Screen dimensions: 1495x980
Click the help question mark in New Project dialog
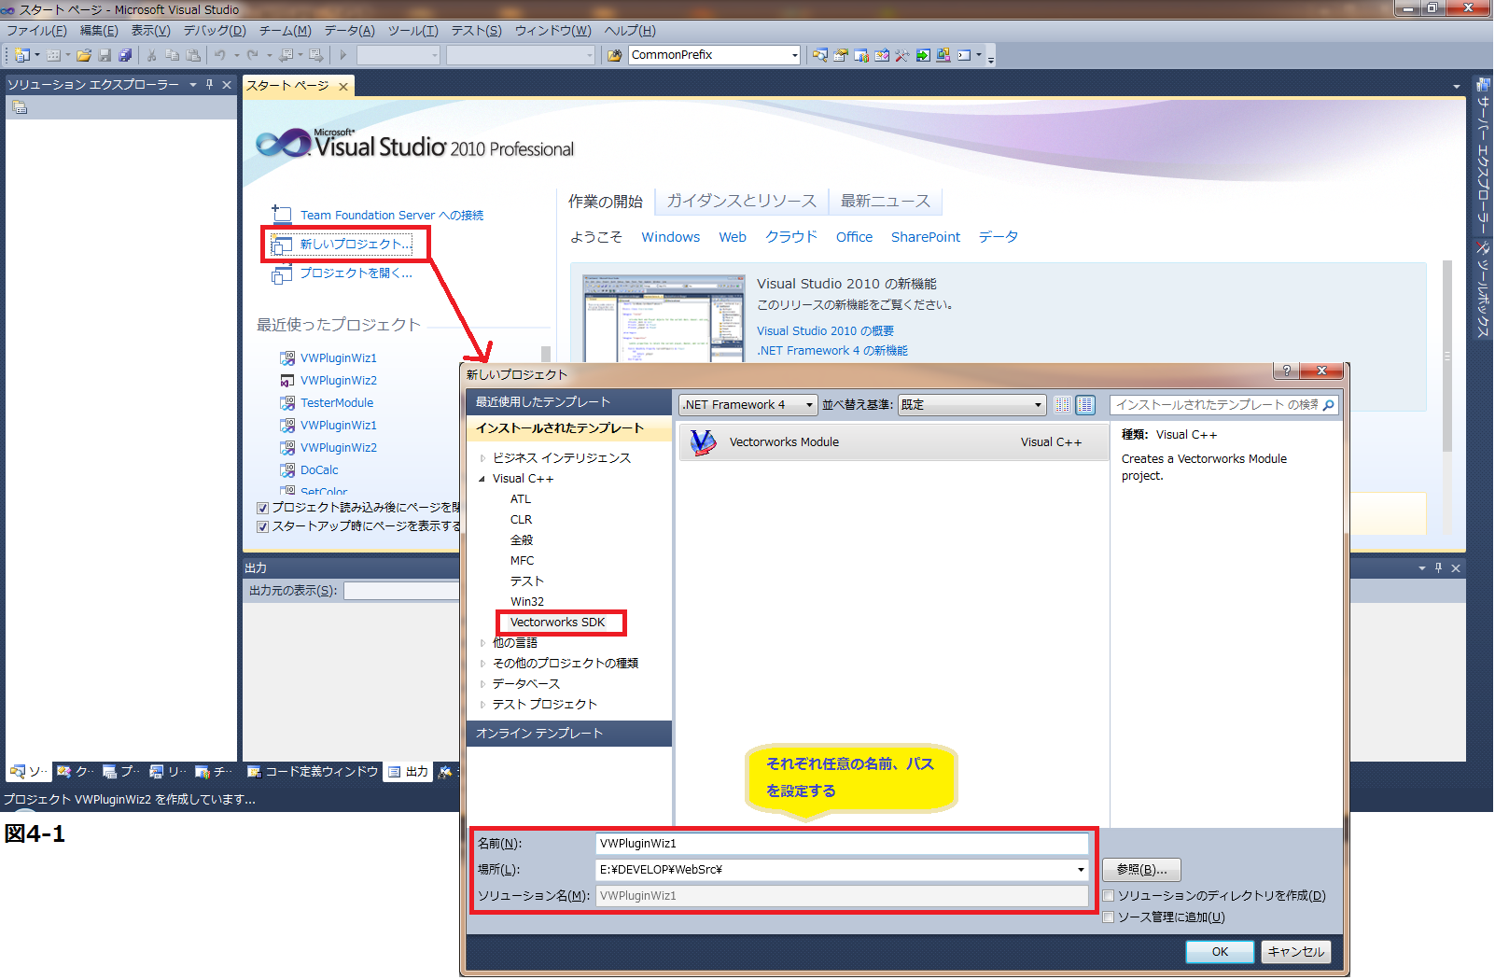(x=1286, y=371)
